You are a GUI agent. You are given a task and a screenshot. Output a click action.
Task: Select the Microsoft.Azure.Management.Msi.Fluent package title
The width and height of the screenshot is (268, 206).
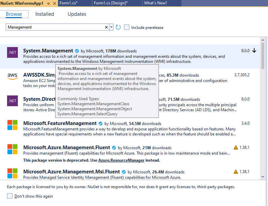(71, 172)
